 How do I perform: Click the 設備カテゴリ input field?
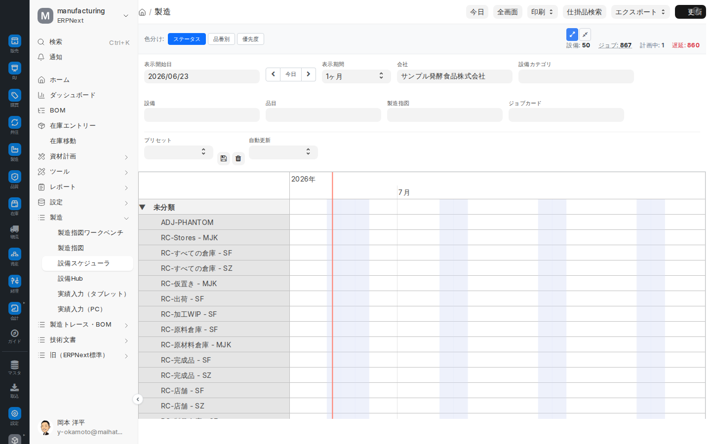click(x=576, y=76)
